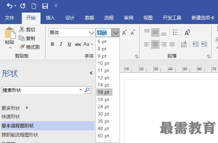
Task: Toggle bold formatting
Action: click(52, 44)
